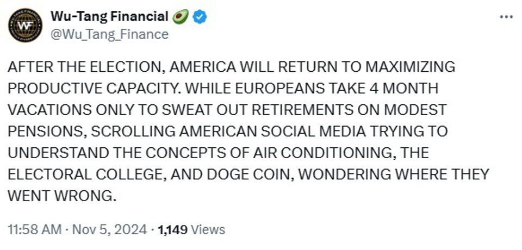Click the avocado emoji beside the name

click(180, 17)
